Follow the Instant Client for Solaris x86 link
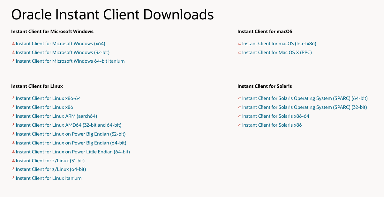This screenshot has height=197, width=384. coord(272,125)
